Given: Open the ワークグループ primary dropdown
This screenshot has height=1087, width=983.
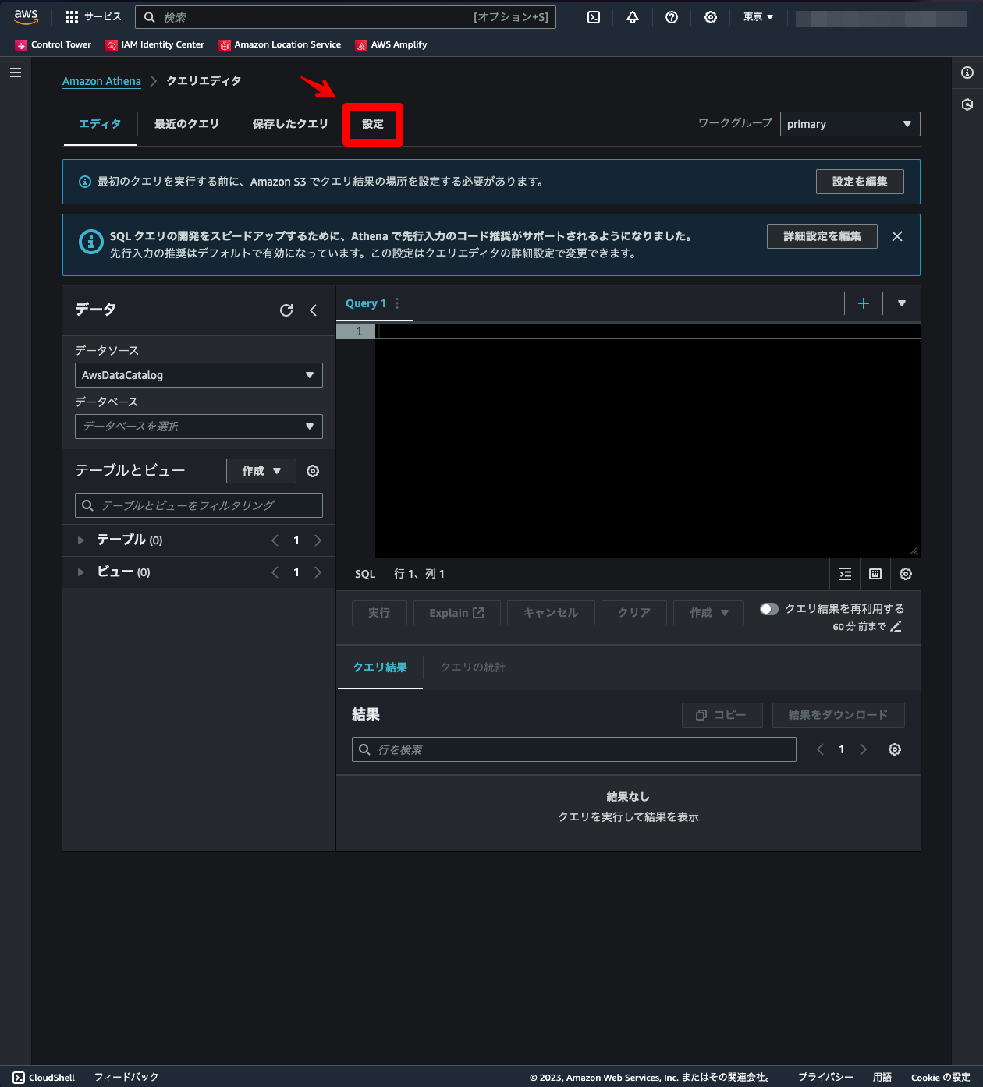Looking at the screenshot, I should coord(850,124).
